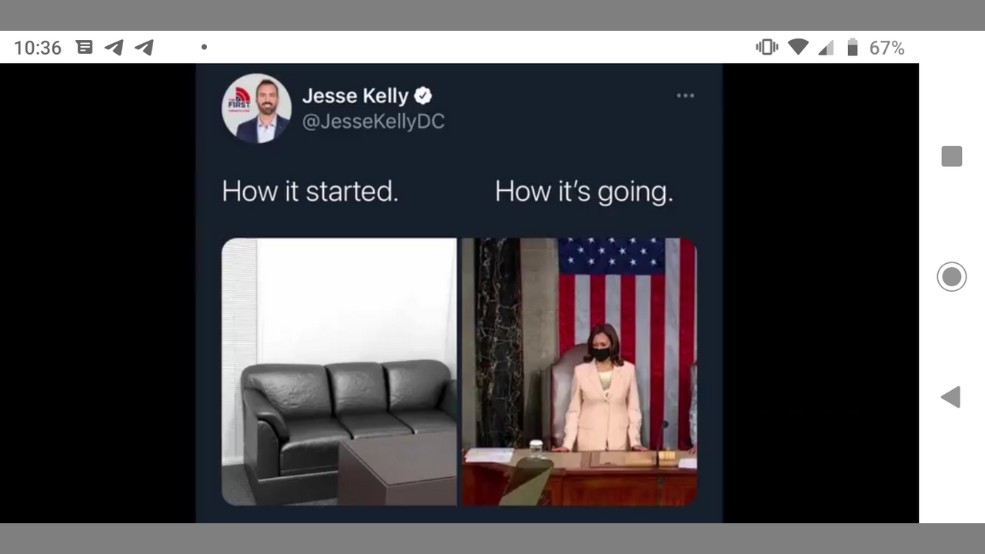The width and height of the screenshot is (985, 554).
Task: Tap the first Telegram notification icon
Action: click(x=114, y=48)
